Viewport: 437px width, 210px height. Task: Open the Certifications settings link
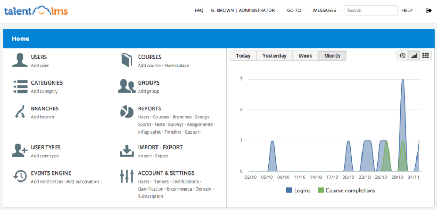click(x=186, y=181)
